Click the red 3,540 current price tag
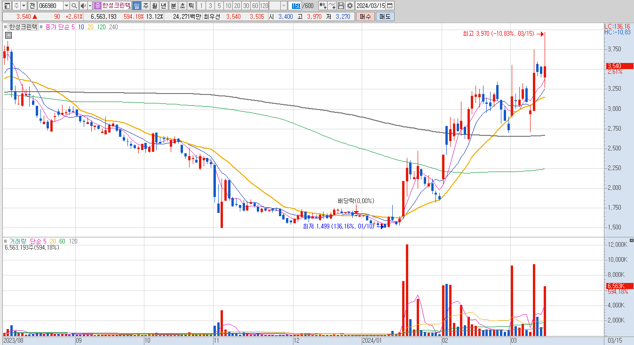 [x=619, y=66]
